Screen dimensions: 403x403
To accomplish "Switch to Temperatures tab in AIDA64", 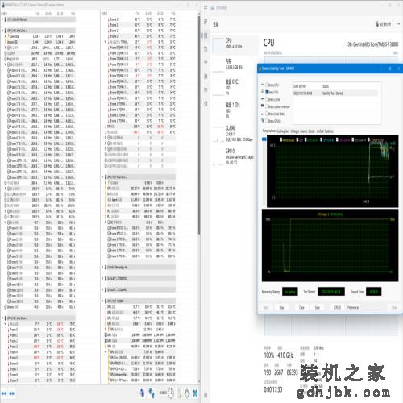I will point(268,131).
